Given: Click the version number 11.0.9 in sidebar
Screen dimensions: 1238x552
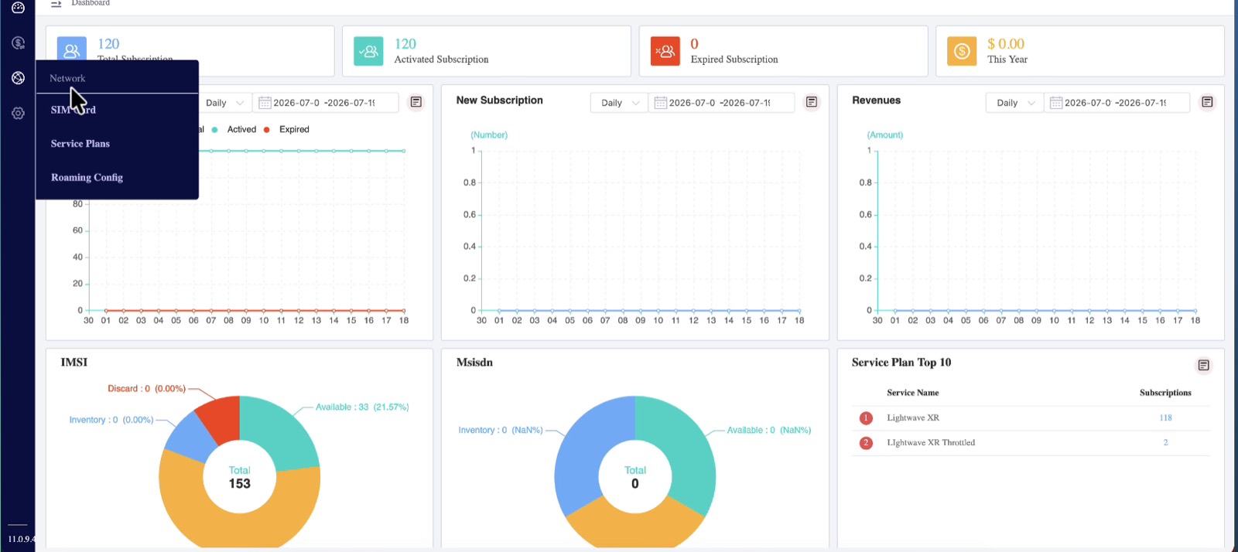Looking at the screenshot, I should (21, 539).
